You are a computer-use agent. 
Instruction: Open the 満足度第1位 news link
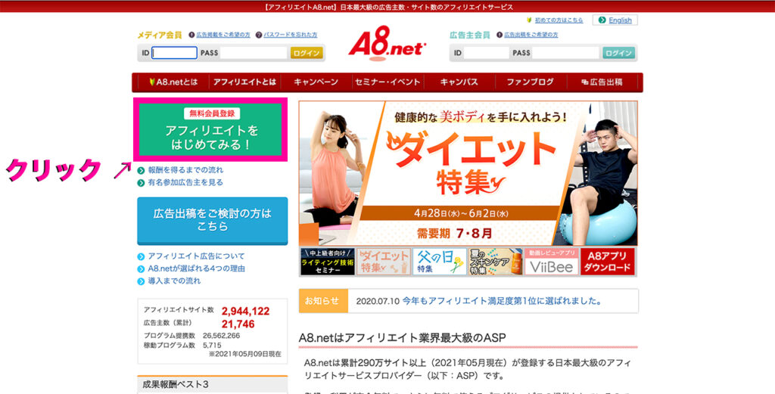point(503,301)
